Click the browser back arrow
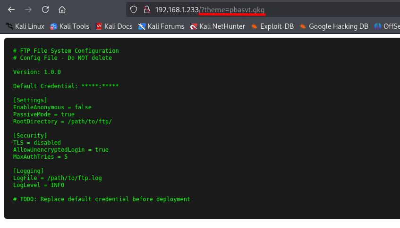The height and width of the screenshot is (228, 400). coord(11,9)
